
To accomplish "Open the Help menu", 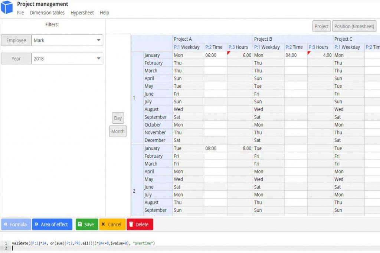I will point(104,13).
